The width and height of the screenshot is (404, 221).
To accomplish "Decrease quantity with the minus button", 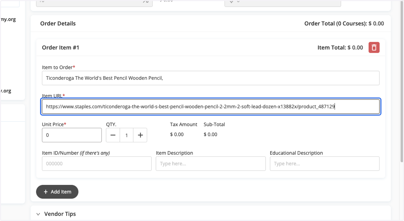I will click(113, 135).
